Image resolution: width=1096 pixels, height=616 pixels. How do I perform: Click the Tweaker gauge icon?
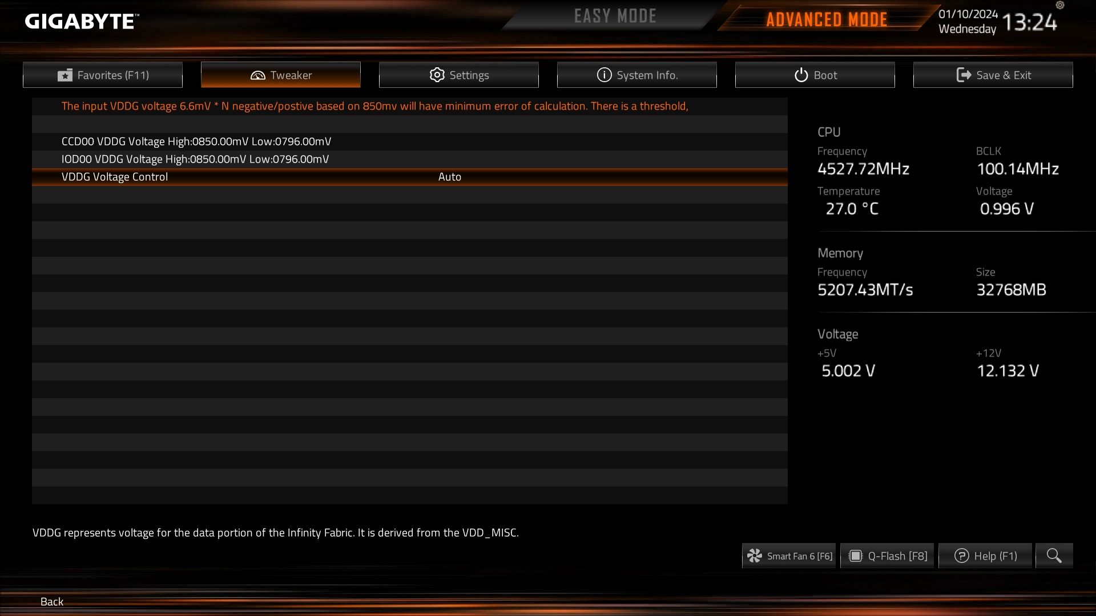point(258,75)
